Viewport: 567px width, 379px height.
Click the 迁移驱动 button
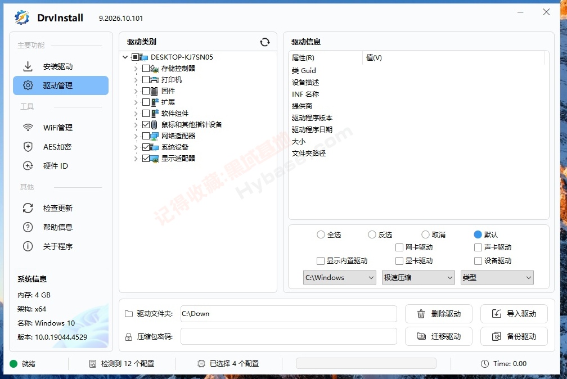tap(439, 336)
